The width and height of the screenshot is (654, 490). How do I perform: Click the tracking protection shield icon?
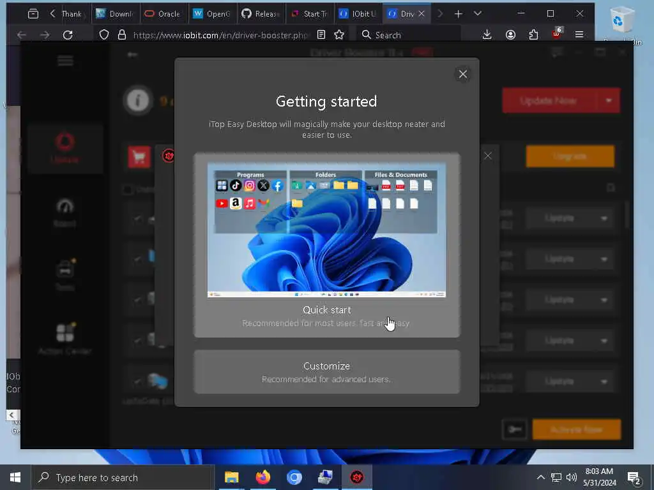(104, 34)
